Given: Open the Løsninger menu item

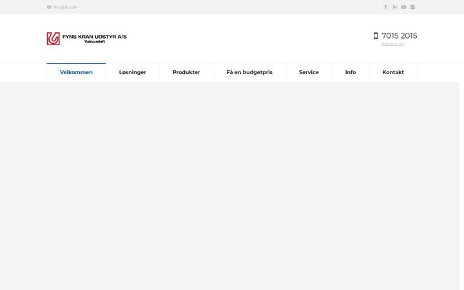Looking at the screenshot, I should pos(133,72).
